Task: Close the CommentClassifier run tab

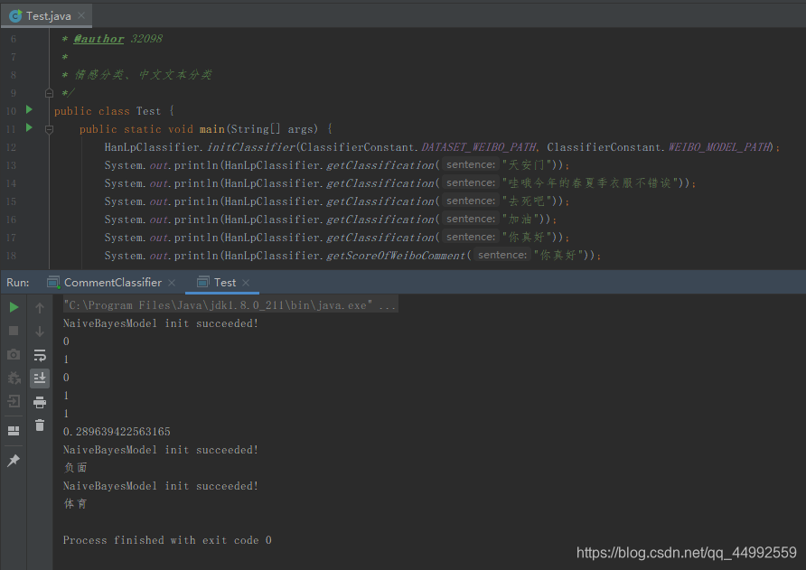Action: point(172,283)
